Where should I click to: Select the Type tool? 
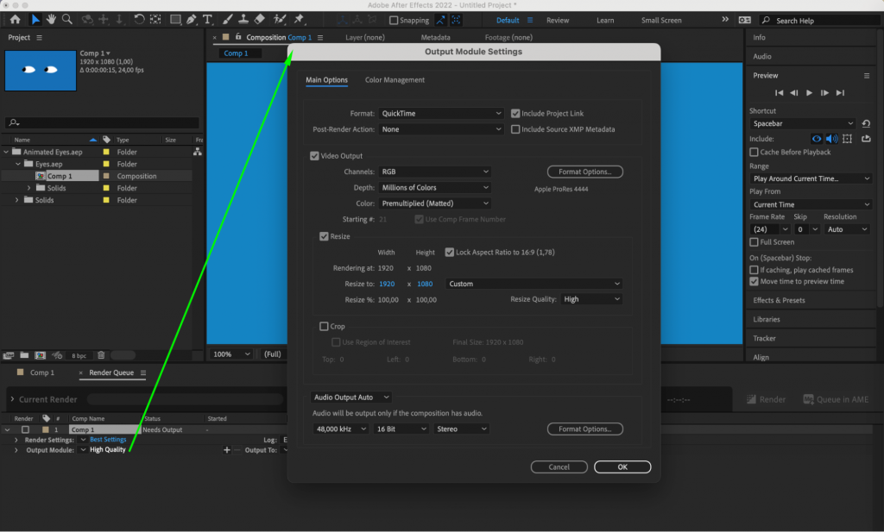click(208, 18)
